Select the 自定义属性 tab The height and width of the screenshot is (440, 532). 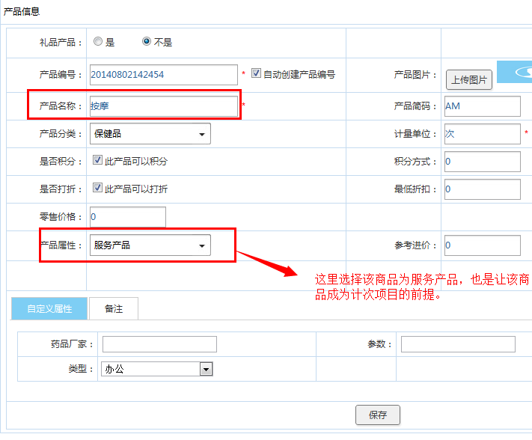pyautogui.click(x=49, y=308)
